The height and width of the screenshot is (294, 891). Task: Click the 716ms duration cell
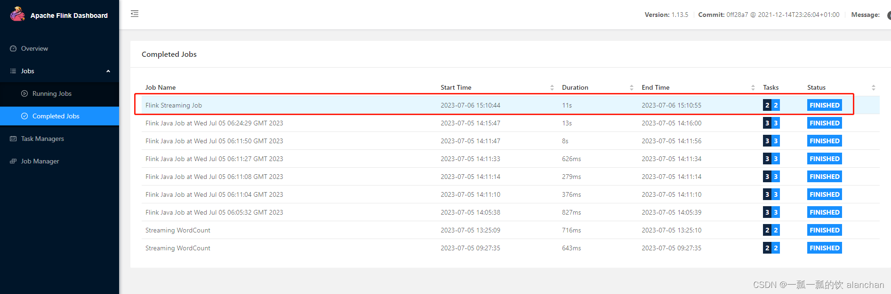pyautogui.click(x=571, y=230)
